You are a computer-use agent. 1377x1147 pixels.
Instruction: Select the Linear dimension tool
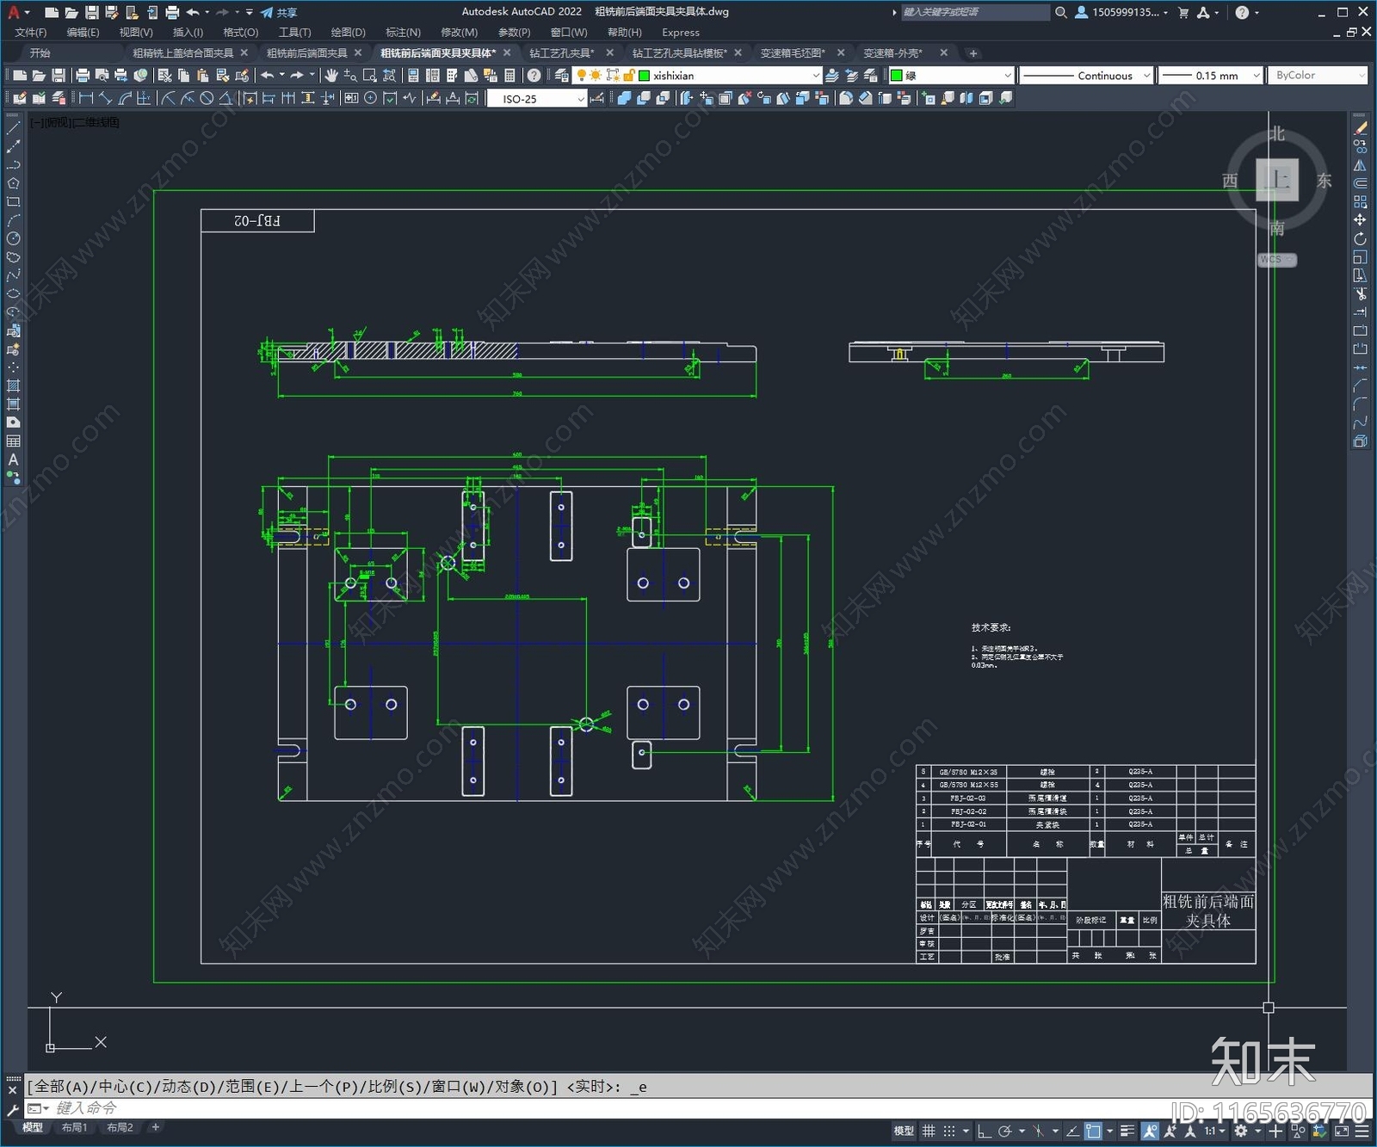pyautogui.click(x=86, y=98)
